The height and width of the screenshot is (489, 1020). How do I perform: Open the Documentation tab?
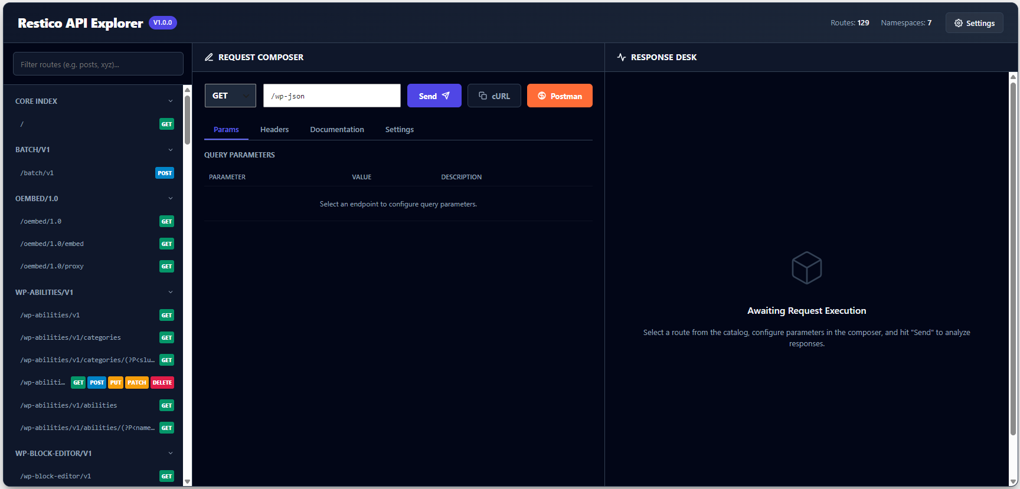pos(337,129)
